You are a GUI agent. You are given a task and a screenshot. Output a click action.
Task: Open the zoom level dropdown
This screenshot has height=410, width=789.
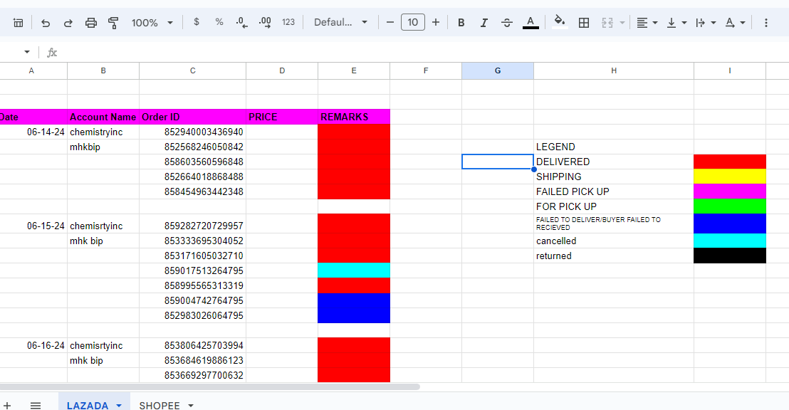152,23
